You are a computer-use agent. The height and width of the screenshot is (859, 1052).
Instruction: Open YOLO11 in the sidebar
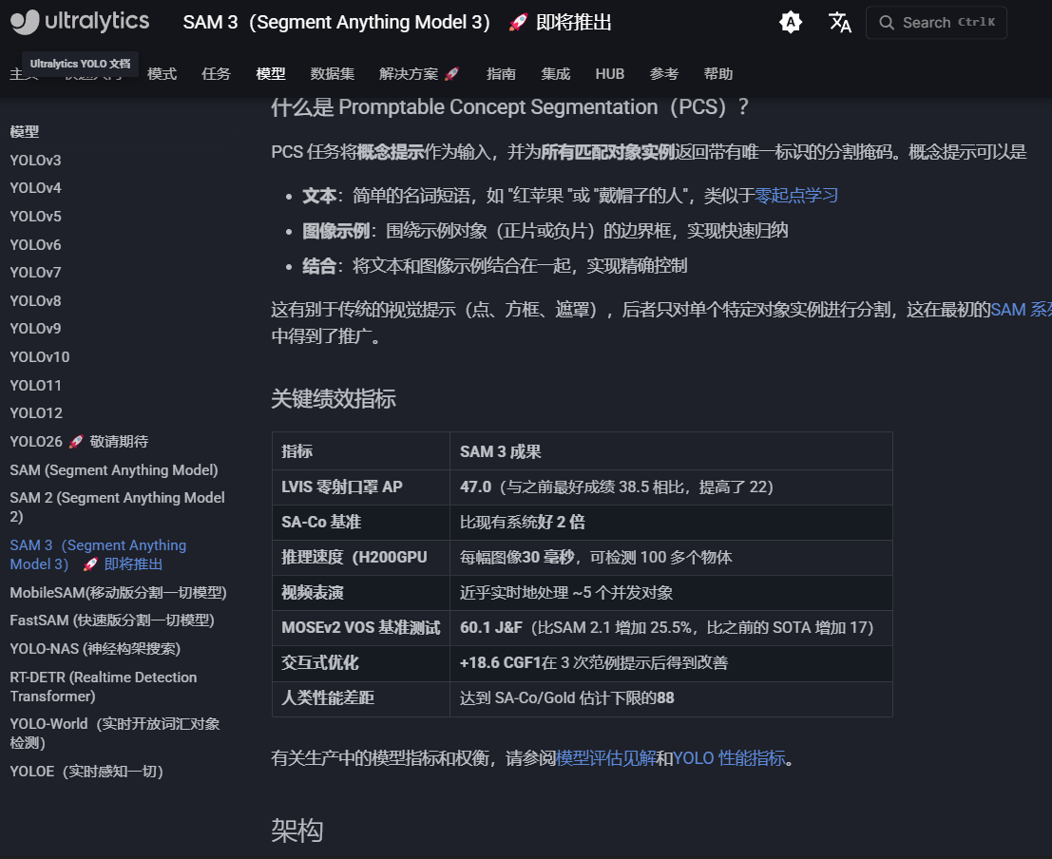[x=35, y=385]
